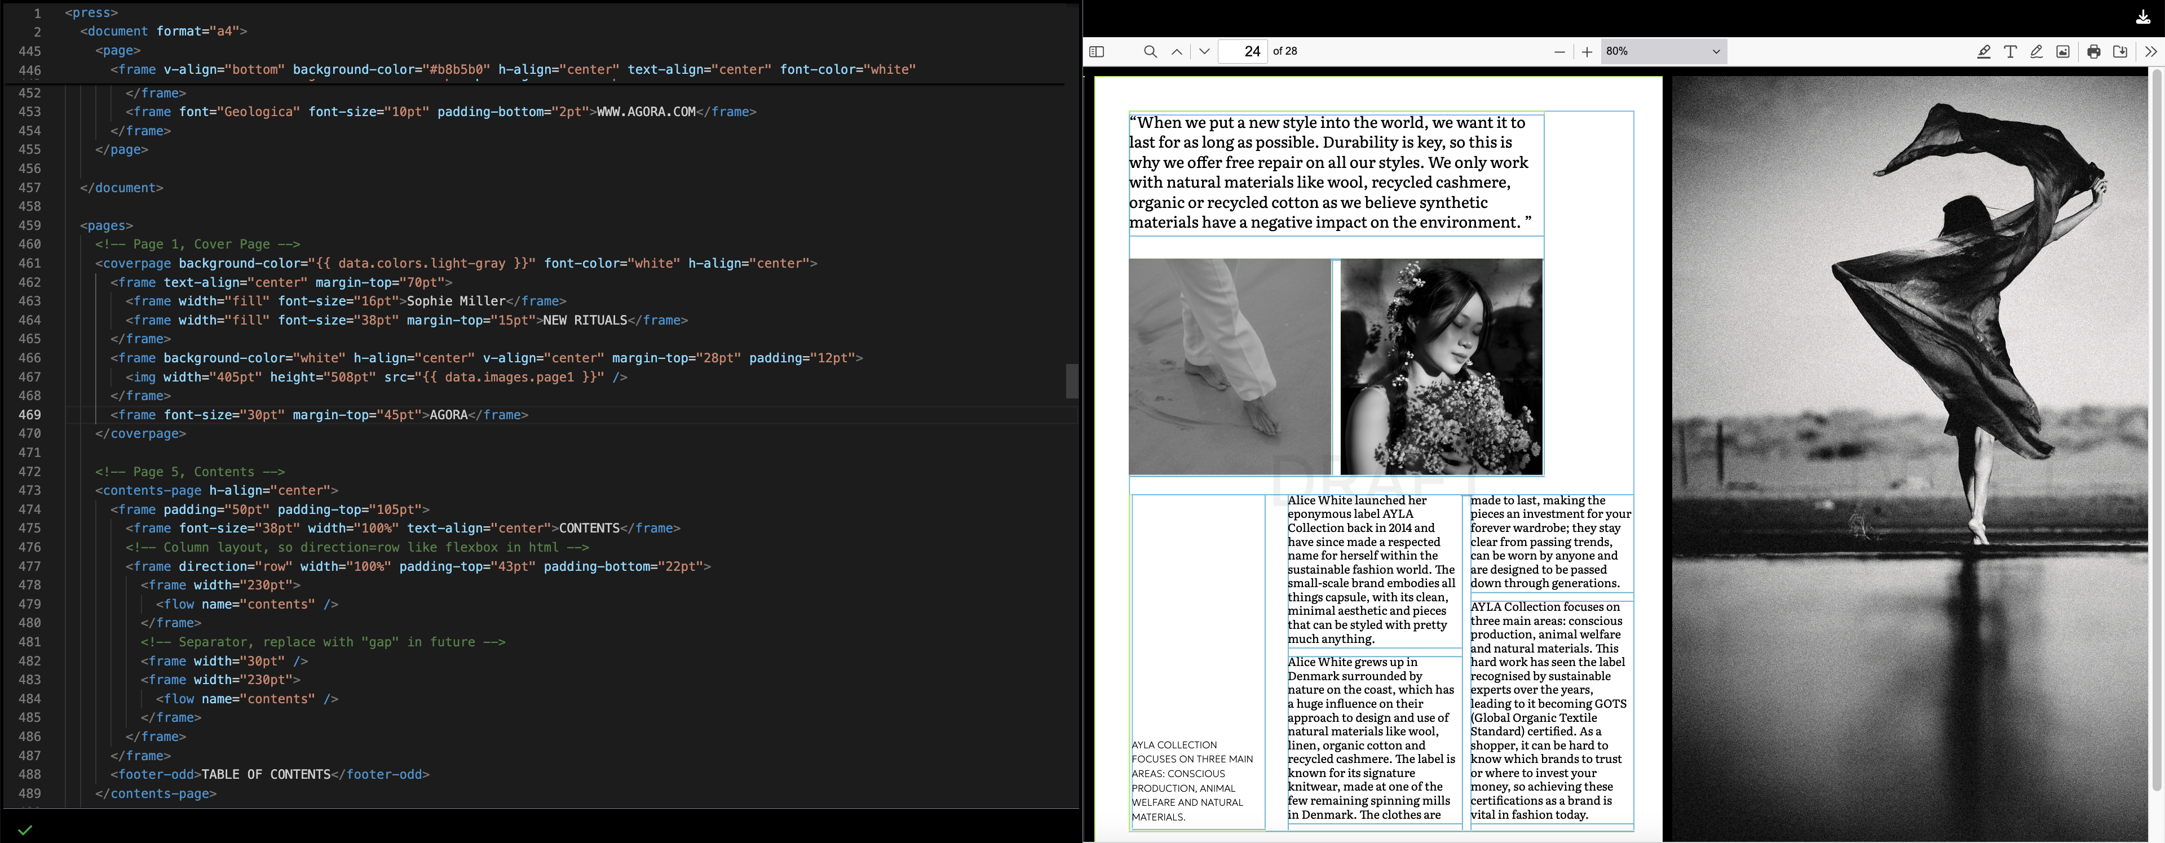Click the code editor scrollbar thumb
Viewport: 2165px width, 843px height.
pyautogui.click(x=1072, y=381)
